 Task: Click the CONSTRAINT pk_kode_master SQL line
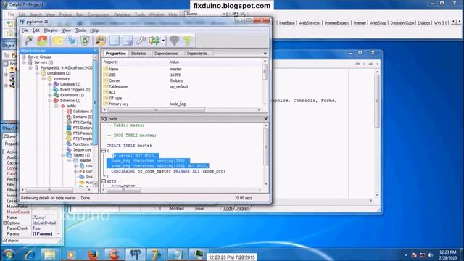[168, 171]
